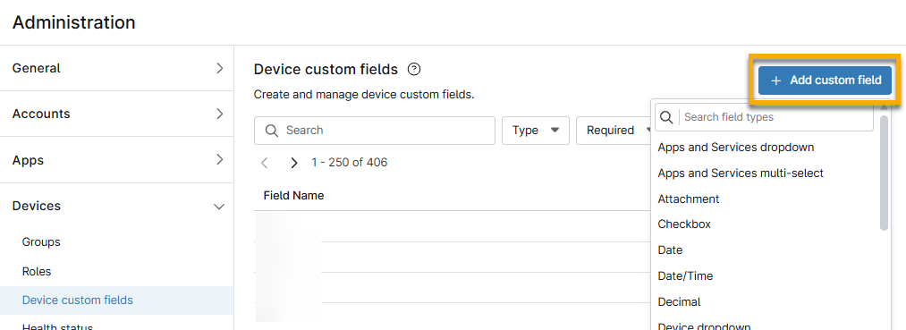Image resolution: width=906 pixels, height=330 pixels.
Task: Select Date/Time field type
Action: [685, 276]
